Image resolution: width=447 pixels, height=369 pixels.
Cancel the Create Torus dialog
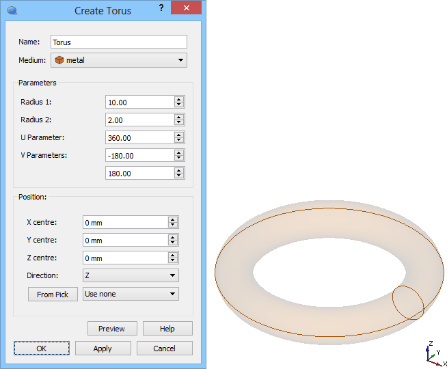pyautogui.click(x=165, y=348)
